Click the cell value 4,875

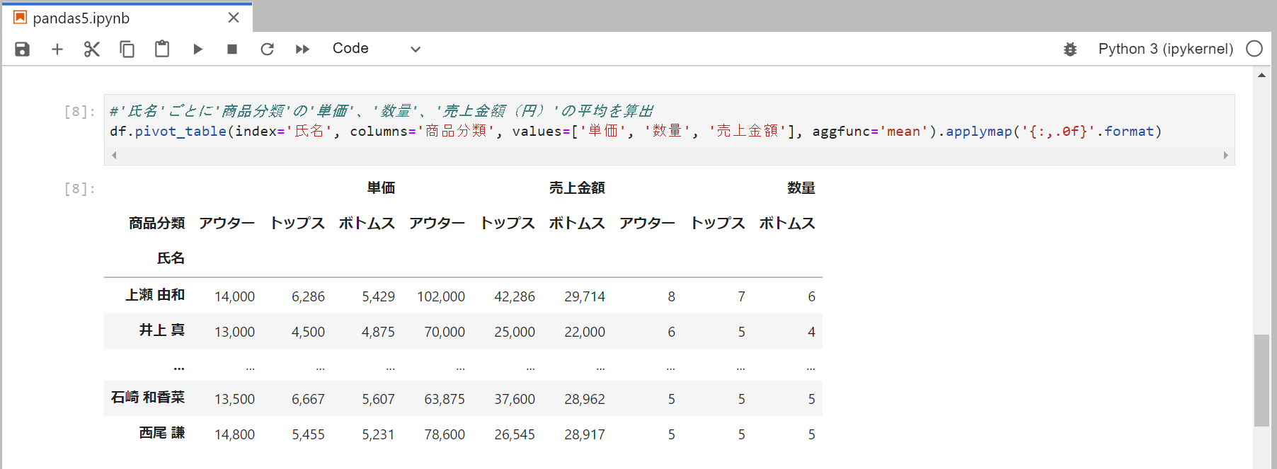point(378,332)
